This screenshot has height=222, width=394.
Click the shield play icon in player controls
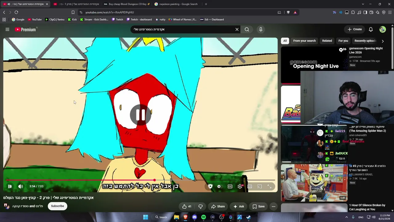210,186
